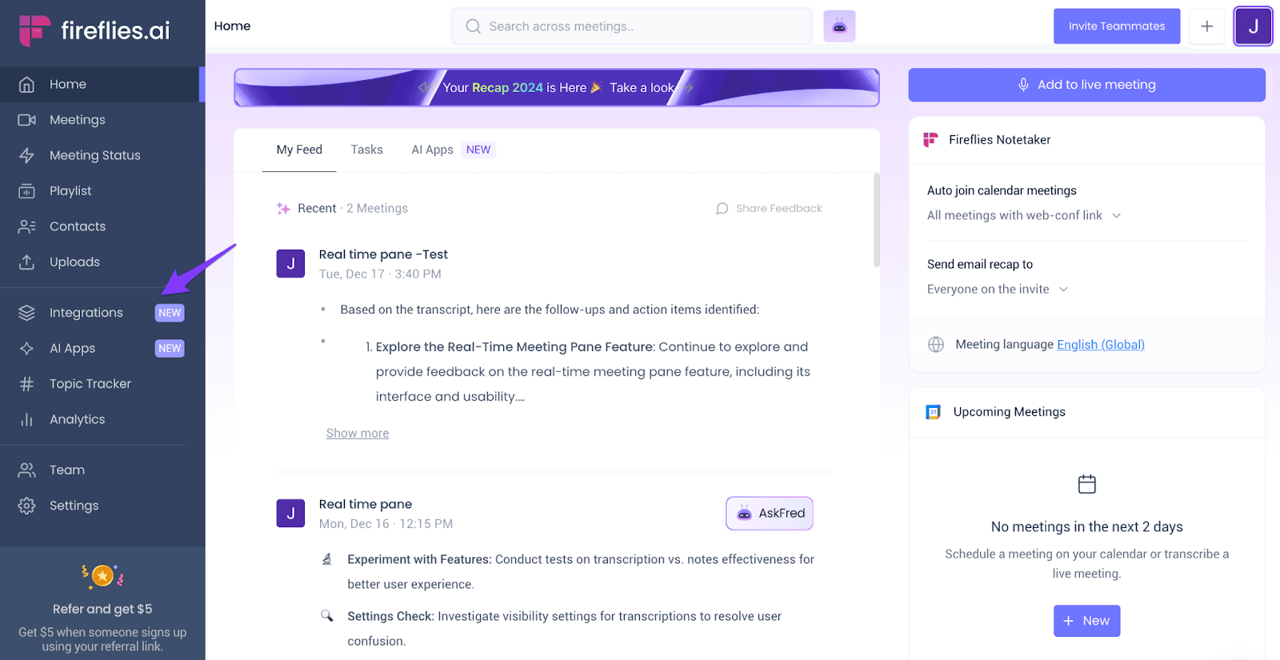The height and width of the screenshot is (660, 1280).
Task: Click the Show more link
Action: point(358,433)
